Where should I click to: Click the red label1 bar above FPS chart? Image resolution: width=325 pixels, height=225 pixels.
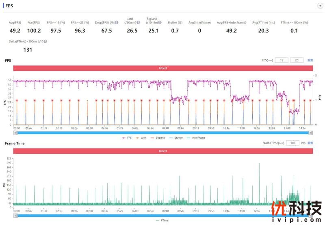point(163,68)
